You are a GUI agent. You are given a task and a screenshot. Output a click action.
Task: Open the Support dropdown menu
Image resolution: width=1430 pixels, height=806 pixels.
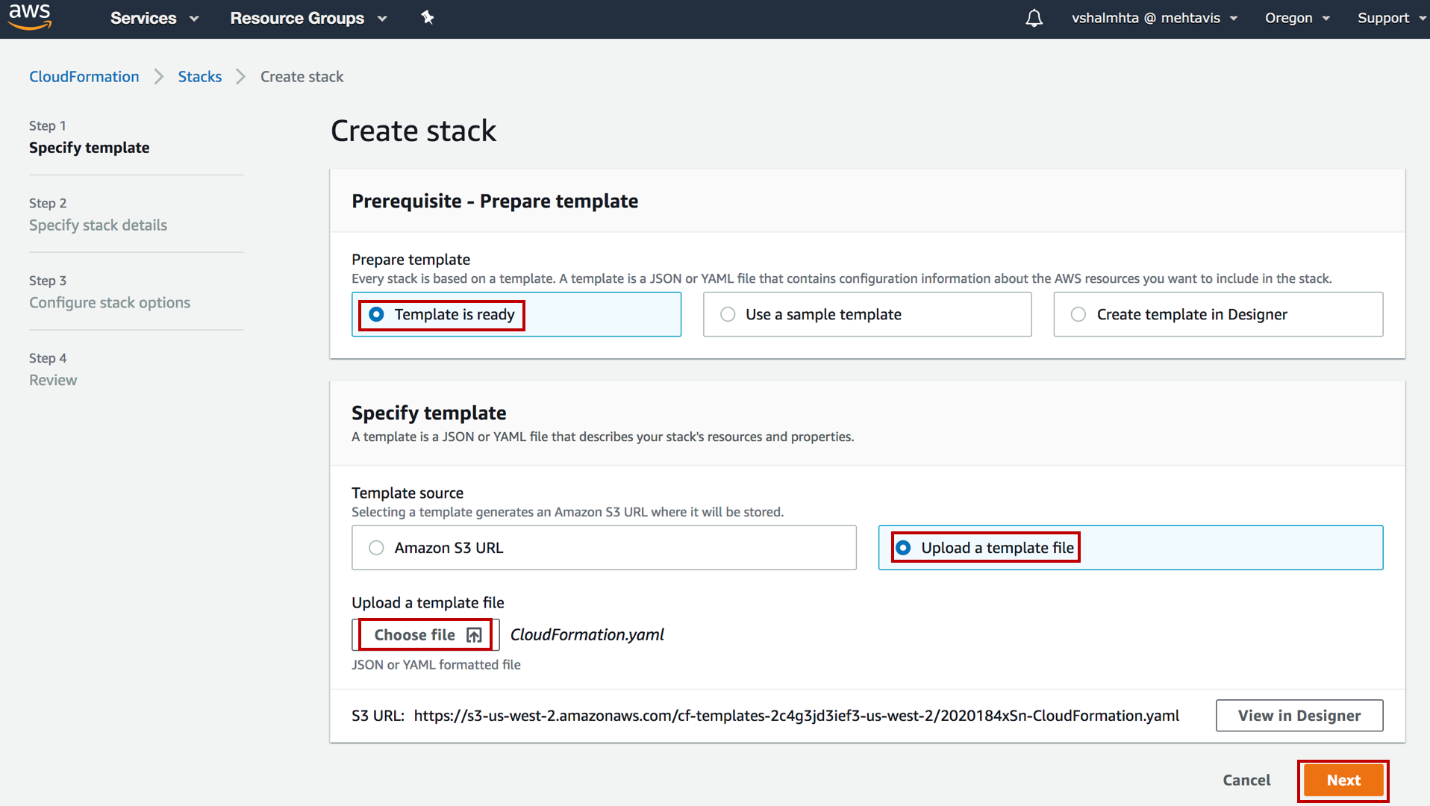point(1392,18)
